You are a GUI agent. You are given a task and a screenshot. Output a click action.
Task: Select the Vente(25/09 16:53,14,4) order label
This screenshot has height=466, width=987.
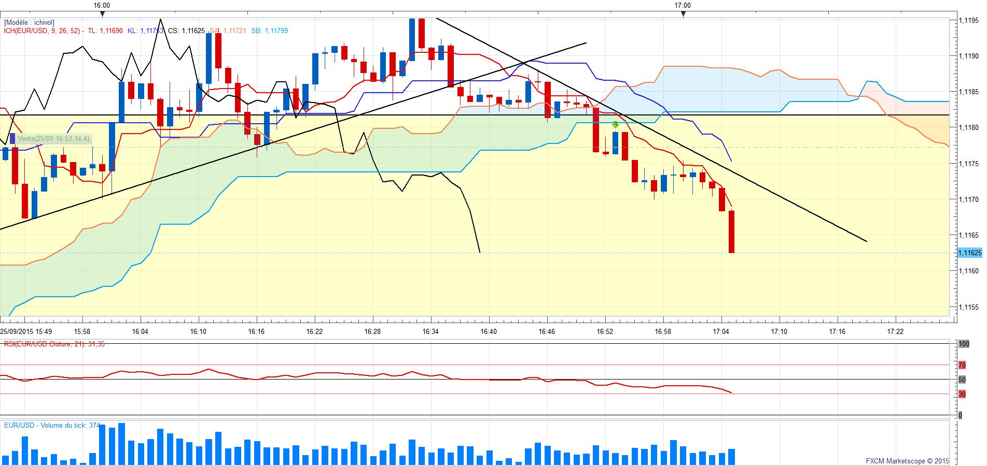pos(53,139)
